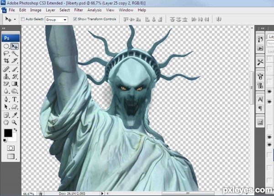Swap foreground and background colors

(x=16, y=130)
